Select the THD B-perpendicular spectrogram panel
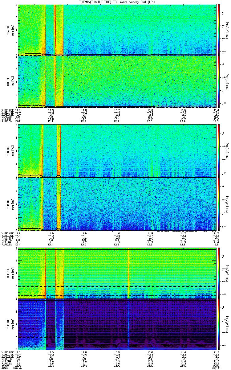231x370 pixels. pos(117,151)
